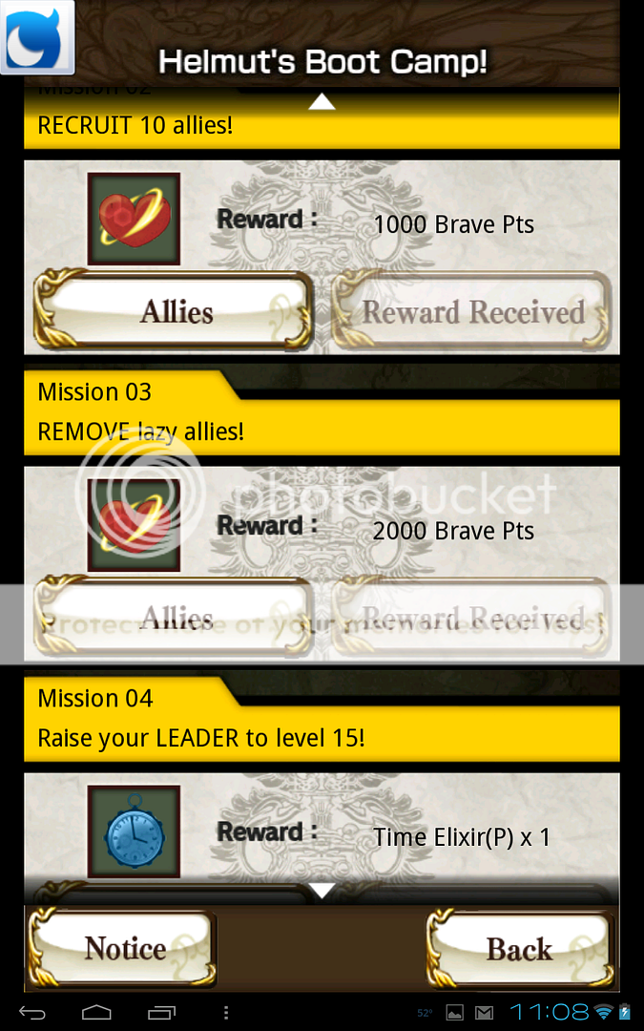This screenshot has width=644, height=1031.
Task: Open the Notice button
Action: [123, 948]
